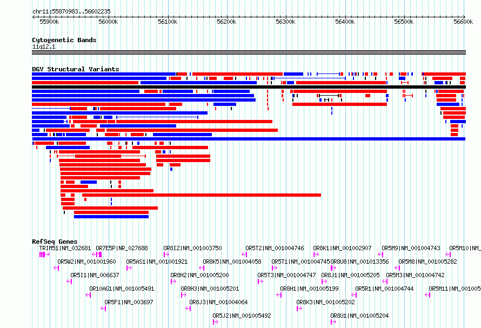Viewport: 481px width, 328px height.
Task: Click the OR8K5 gene arrow glyph
Action: click(202, 268)
